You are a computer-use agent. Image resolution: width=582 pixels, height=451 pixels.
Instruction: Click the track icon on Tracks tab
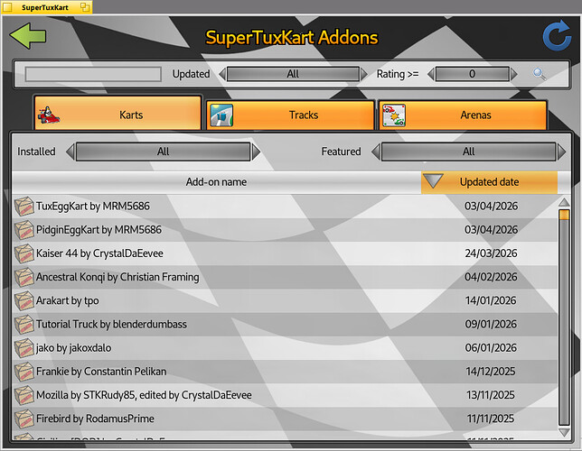(221, 115)
